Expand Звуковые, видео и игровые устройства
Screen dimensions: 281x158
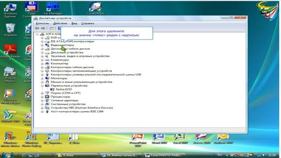click(42, 56)
